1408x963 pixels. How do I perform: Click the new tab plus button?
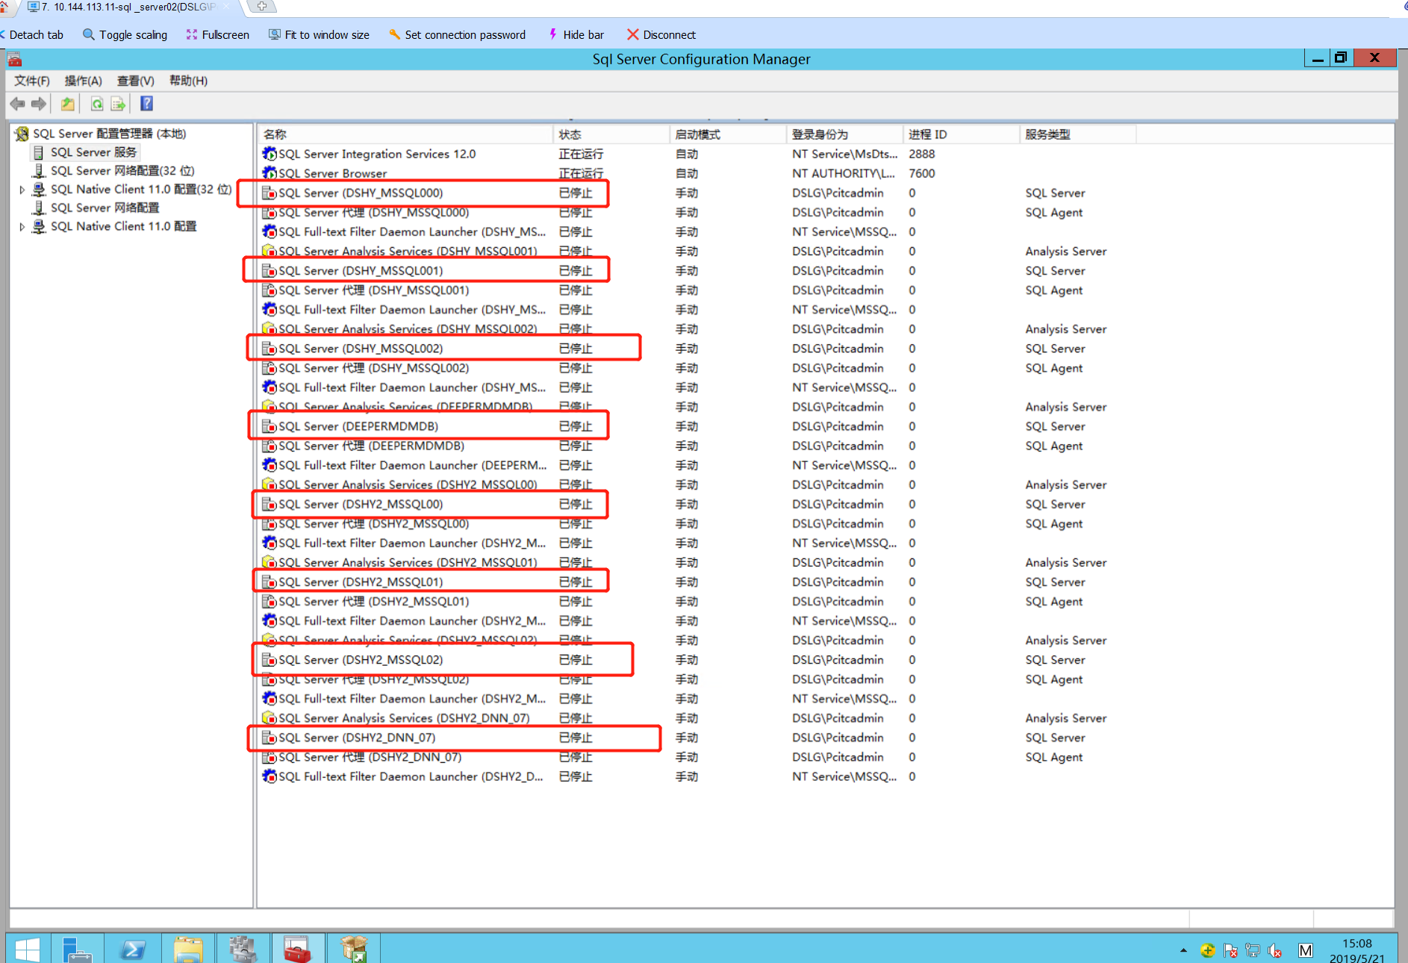tap(262, 6)
